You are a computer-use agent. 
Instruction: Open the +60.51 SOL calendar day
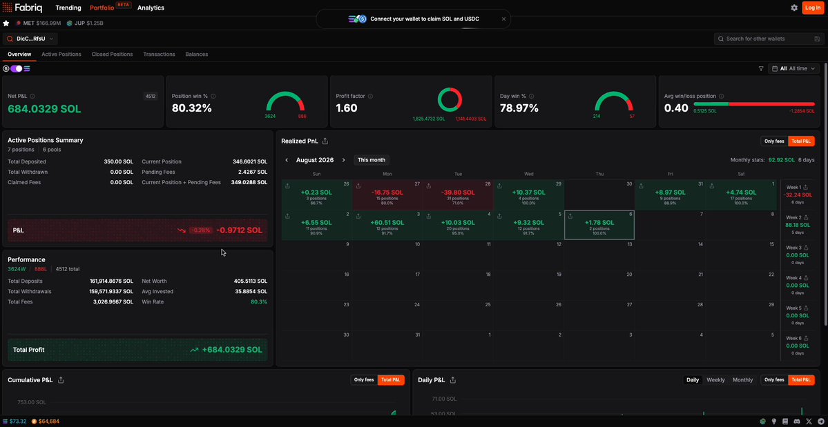coord(387,225)
